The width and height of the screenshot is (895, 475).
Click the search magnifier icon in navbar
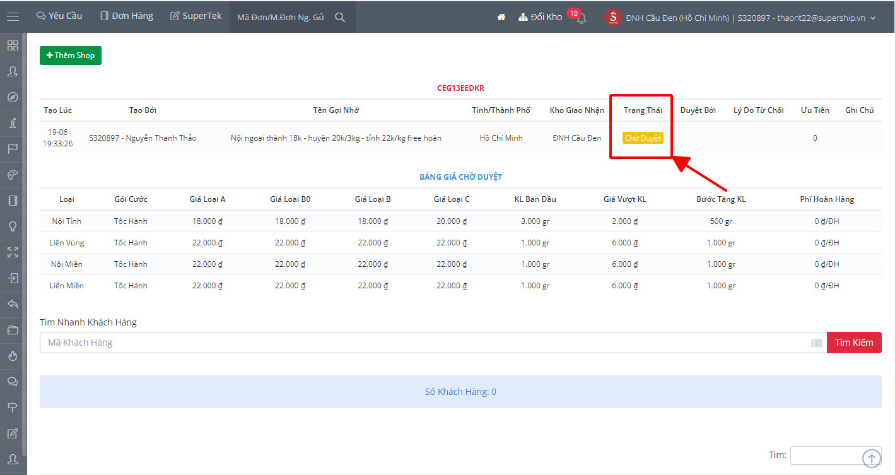coord(340,17)
